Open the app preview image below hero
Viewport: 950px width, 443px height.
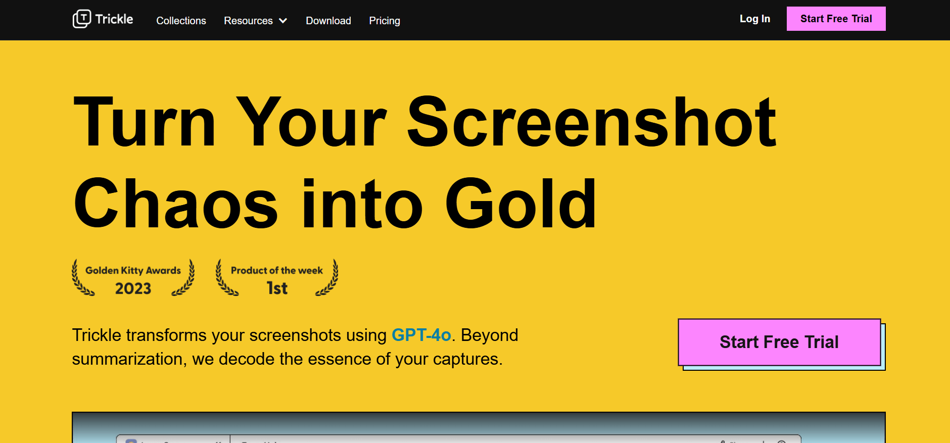479,427
